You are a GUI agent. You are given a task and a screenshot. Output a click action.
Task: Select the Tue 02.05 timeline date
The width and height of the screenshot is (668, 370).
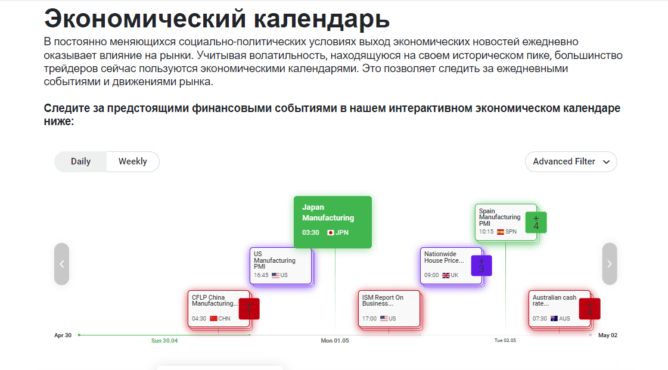tap(505, 340)
